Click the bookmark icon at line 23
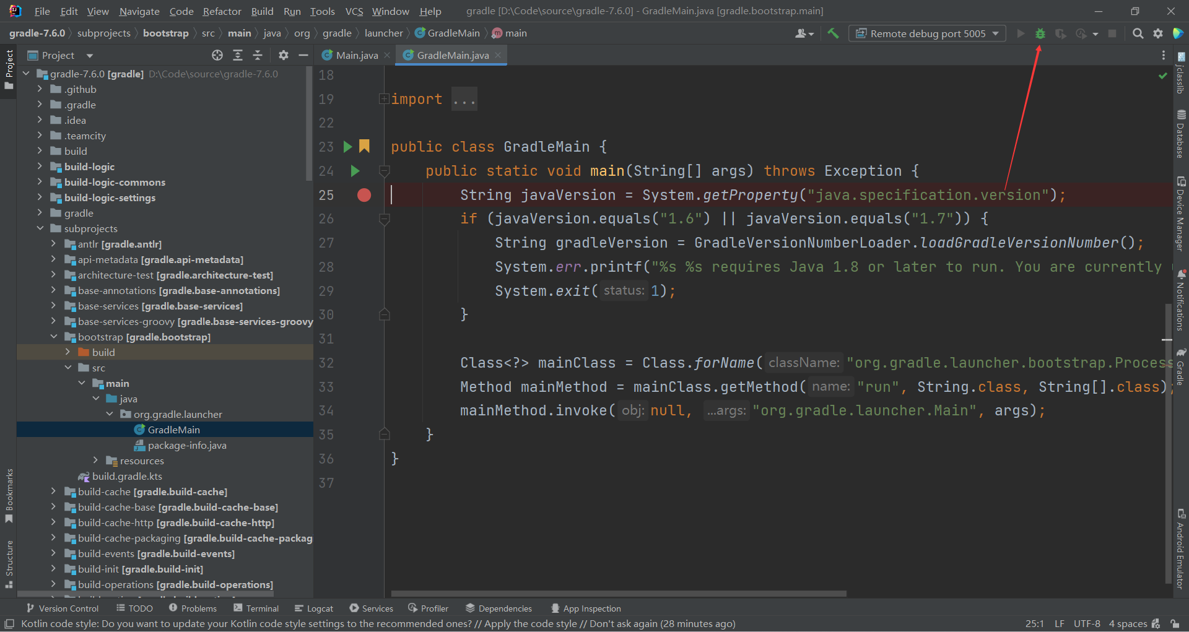Viewport: 1189px width, 632px height. [x=364, y=146]
